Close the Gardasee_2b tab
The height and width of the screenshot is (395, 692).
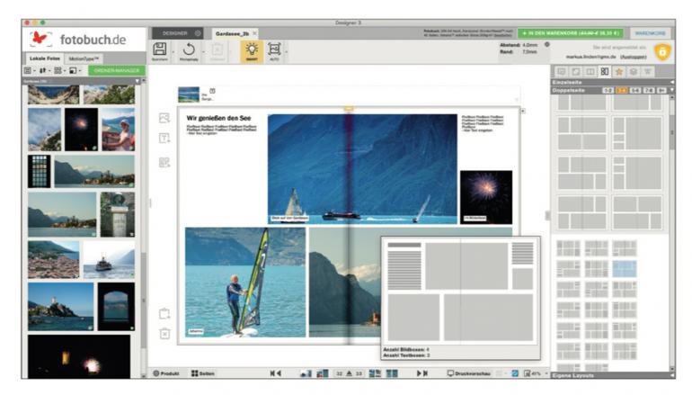(x=254, y=33)
